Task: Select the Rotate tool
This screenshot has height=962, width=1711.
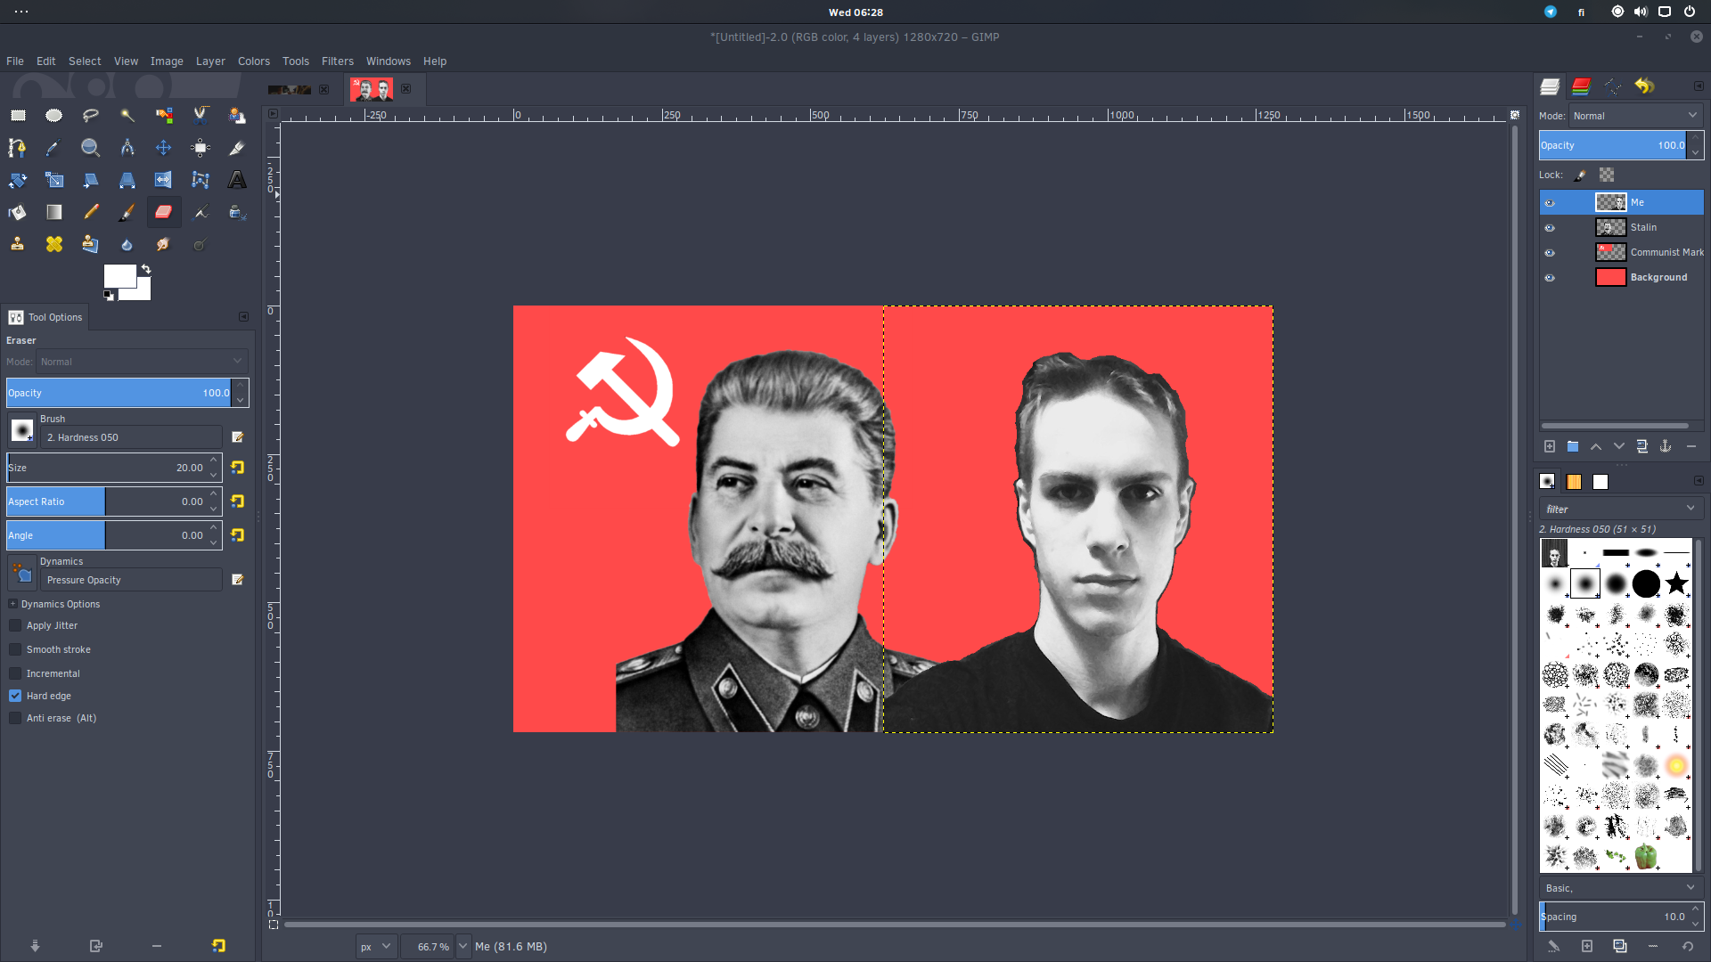Action: click(18, 180)
